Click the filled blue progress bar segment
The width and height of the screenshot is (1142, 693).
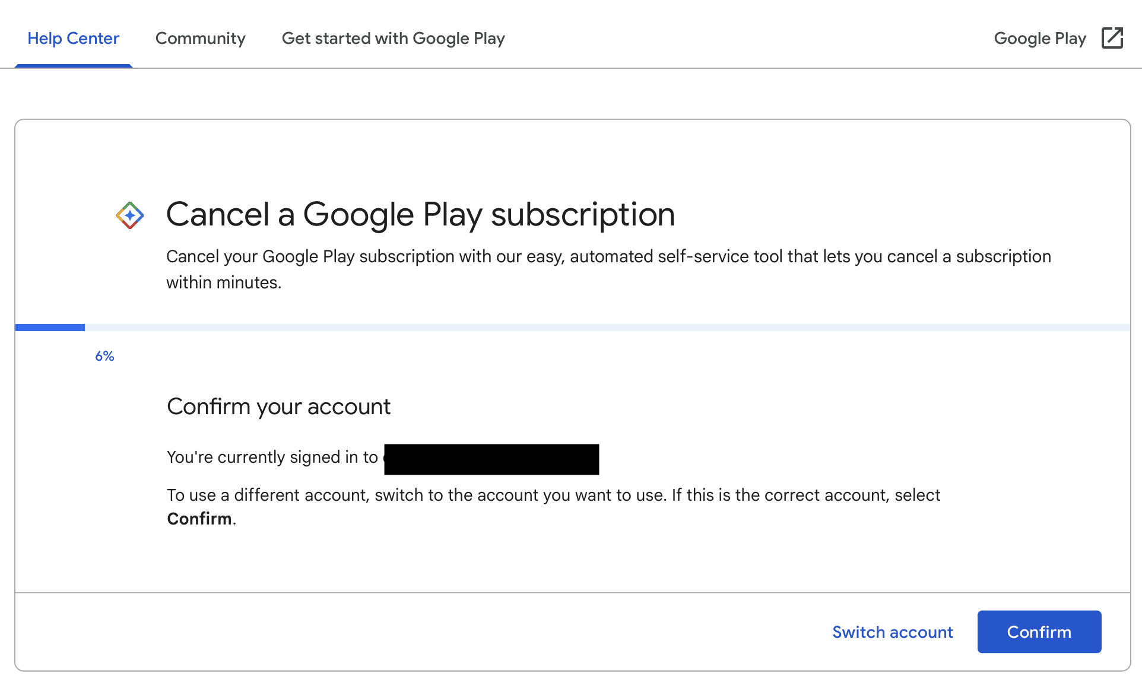coord(50,328)
